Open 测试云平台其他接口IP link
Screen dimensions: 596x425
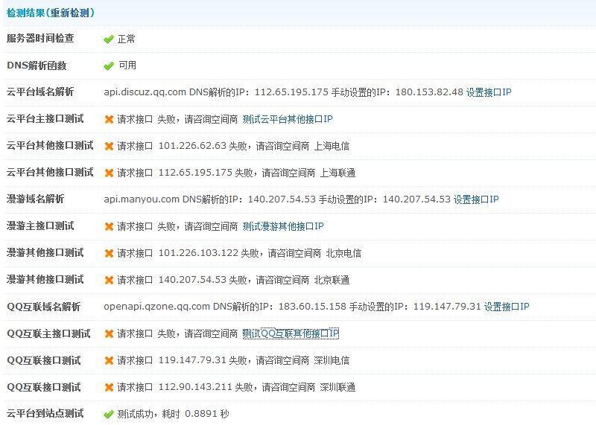tap(288, 119)
